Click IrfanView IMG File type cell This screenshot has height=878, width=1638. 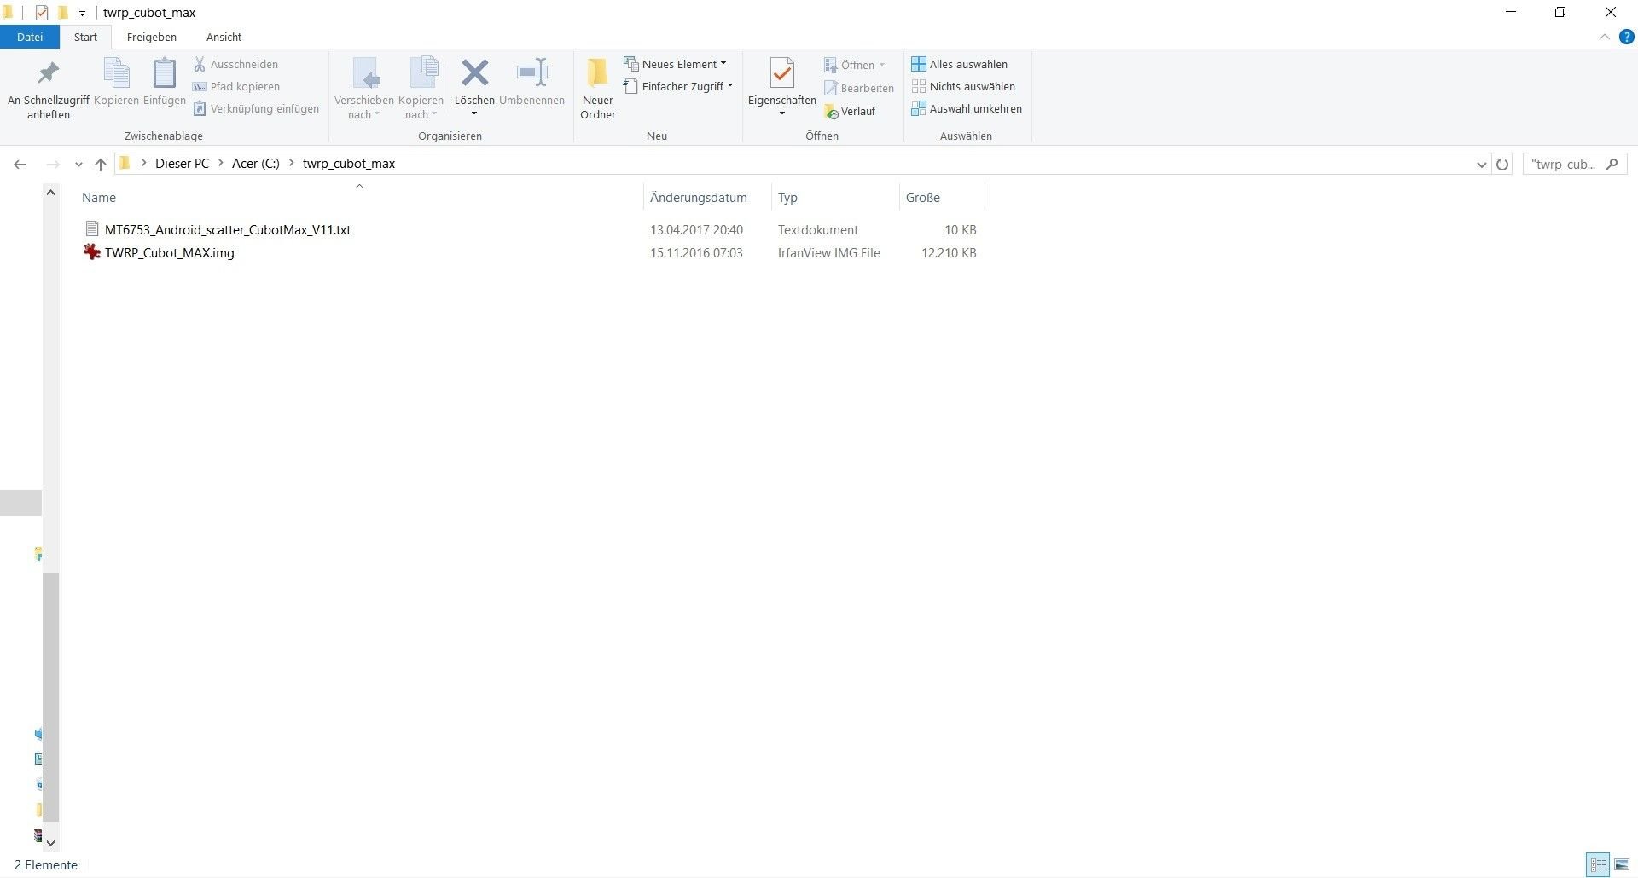tap(828, 252)
